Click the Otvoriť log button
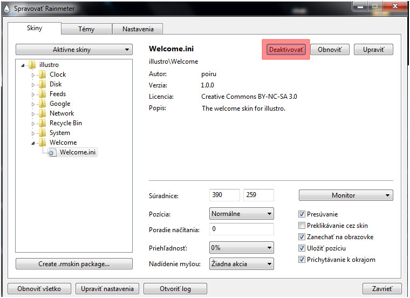 tap(175, 289)
